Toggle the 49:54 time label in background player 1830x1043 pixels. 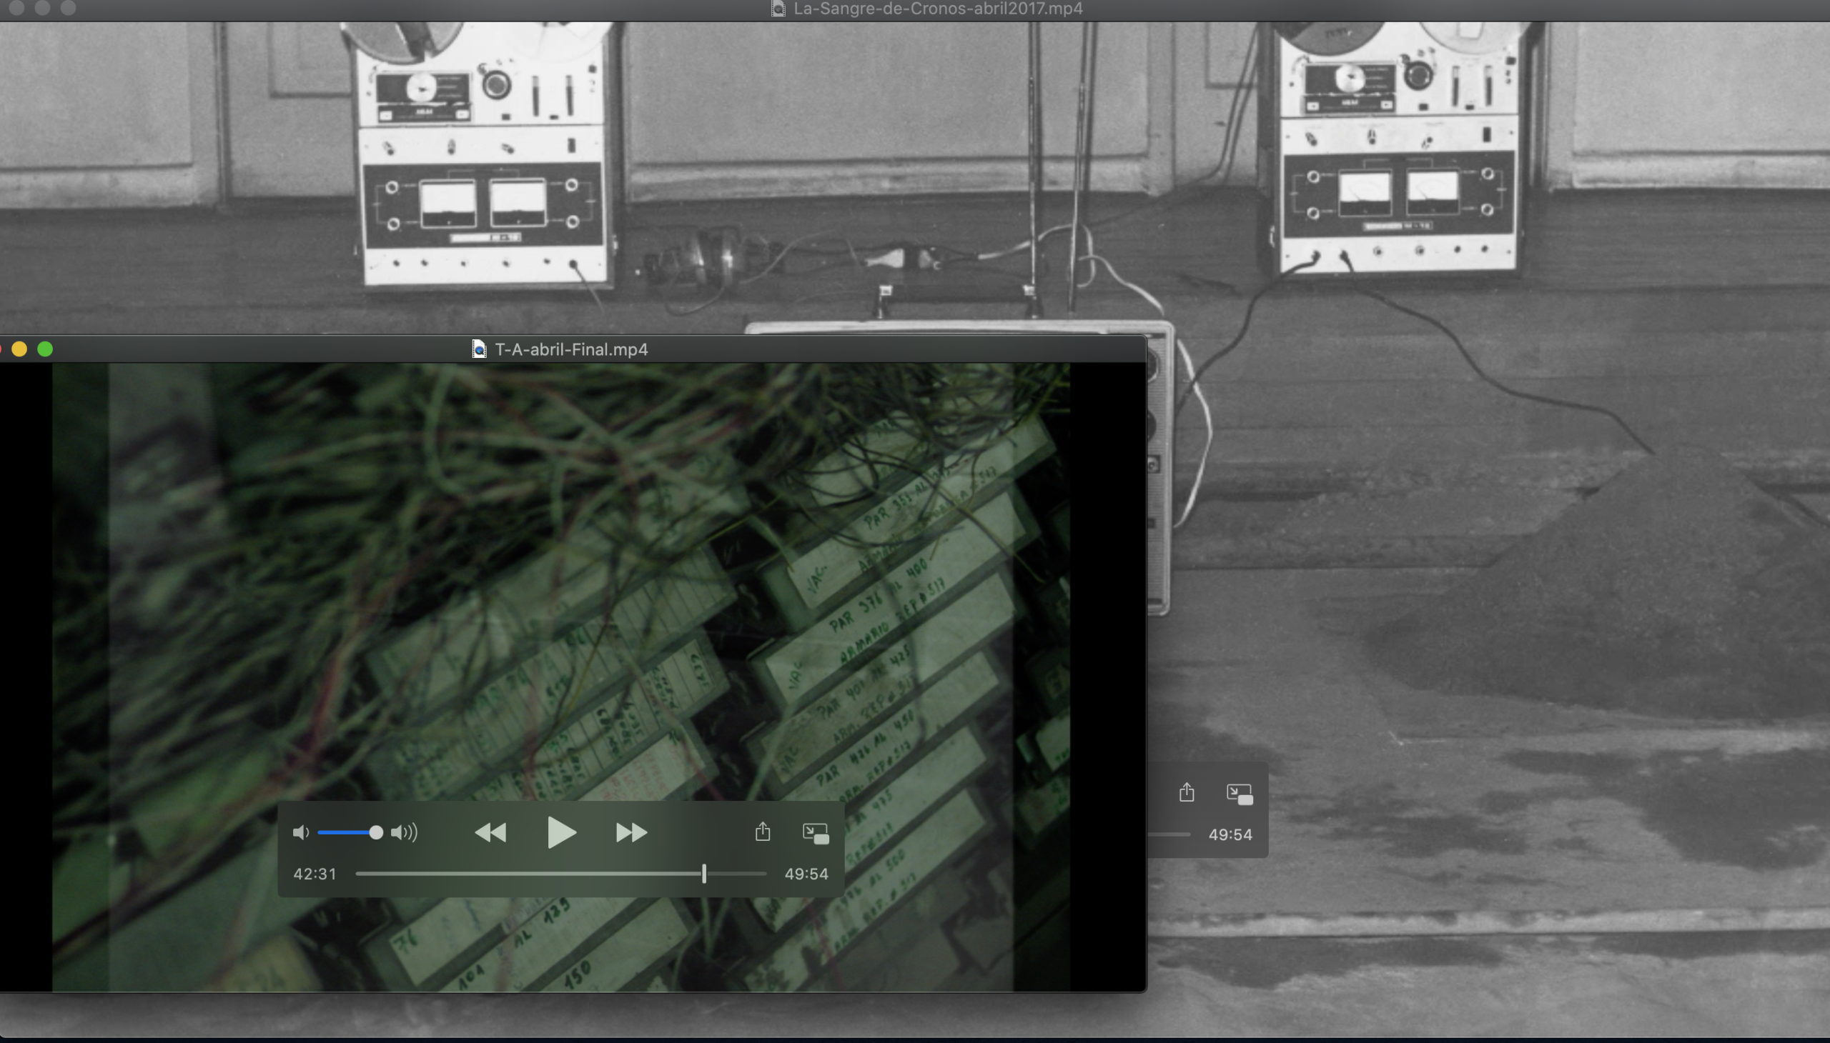(x=1230, y=834)
